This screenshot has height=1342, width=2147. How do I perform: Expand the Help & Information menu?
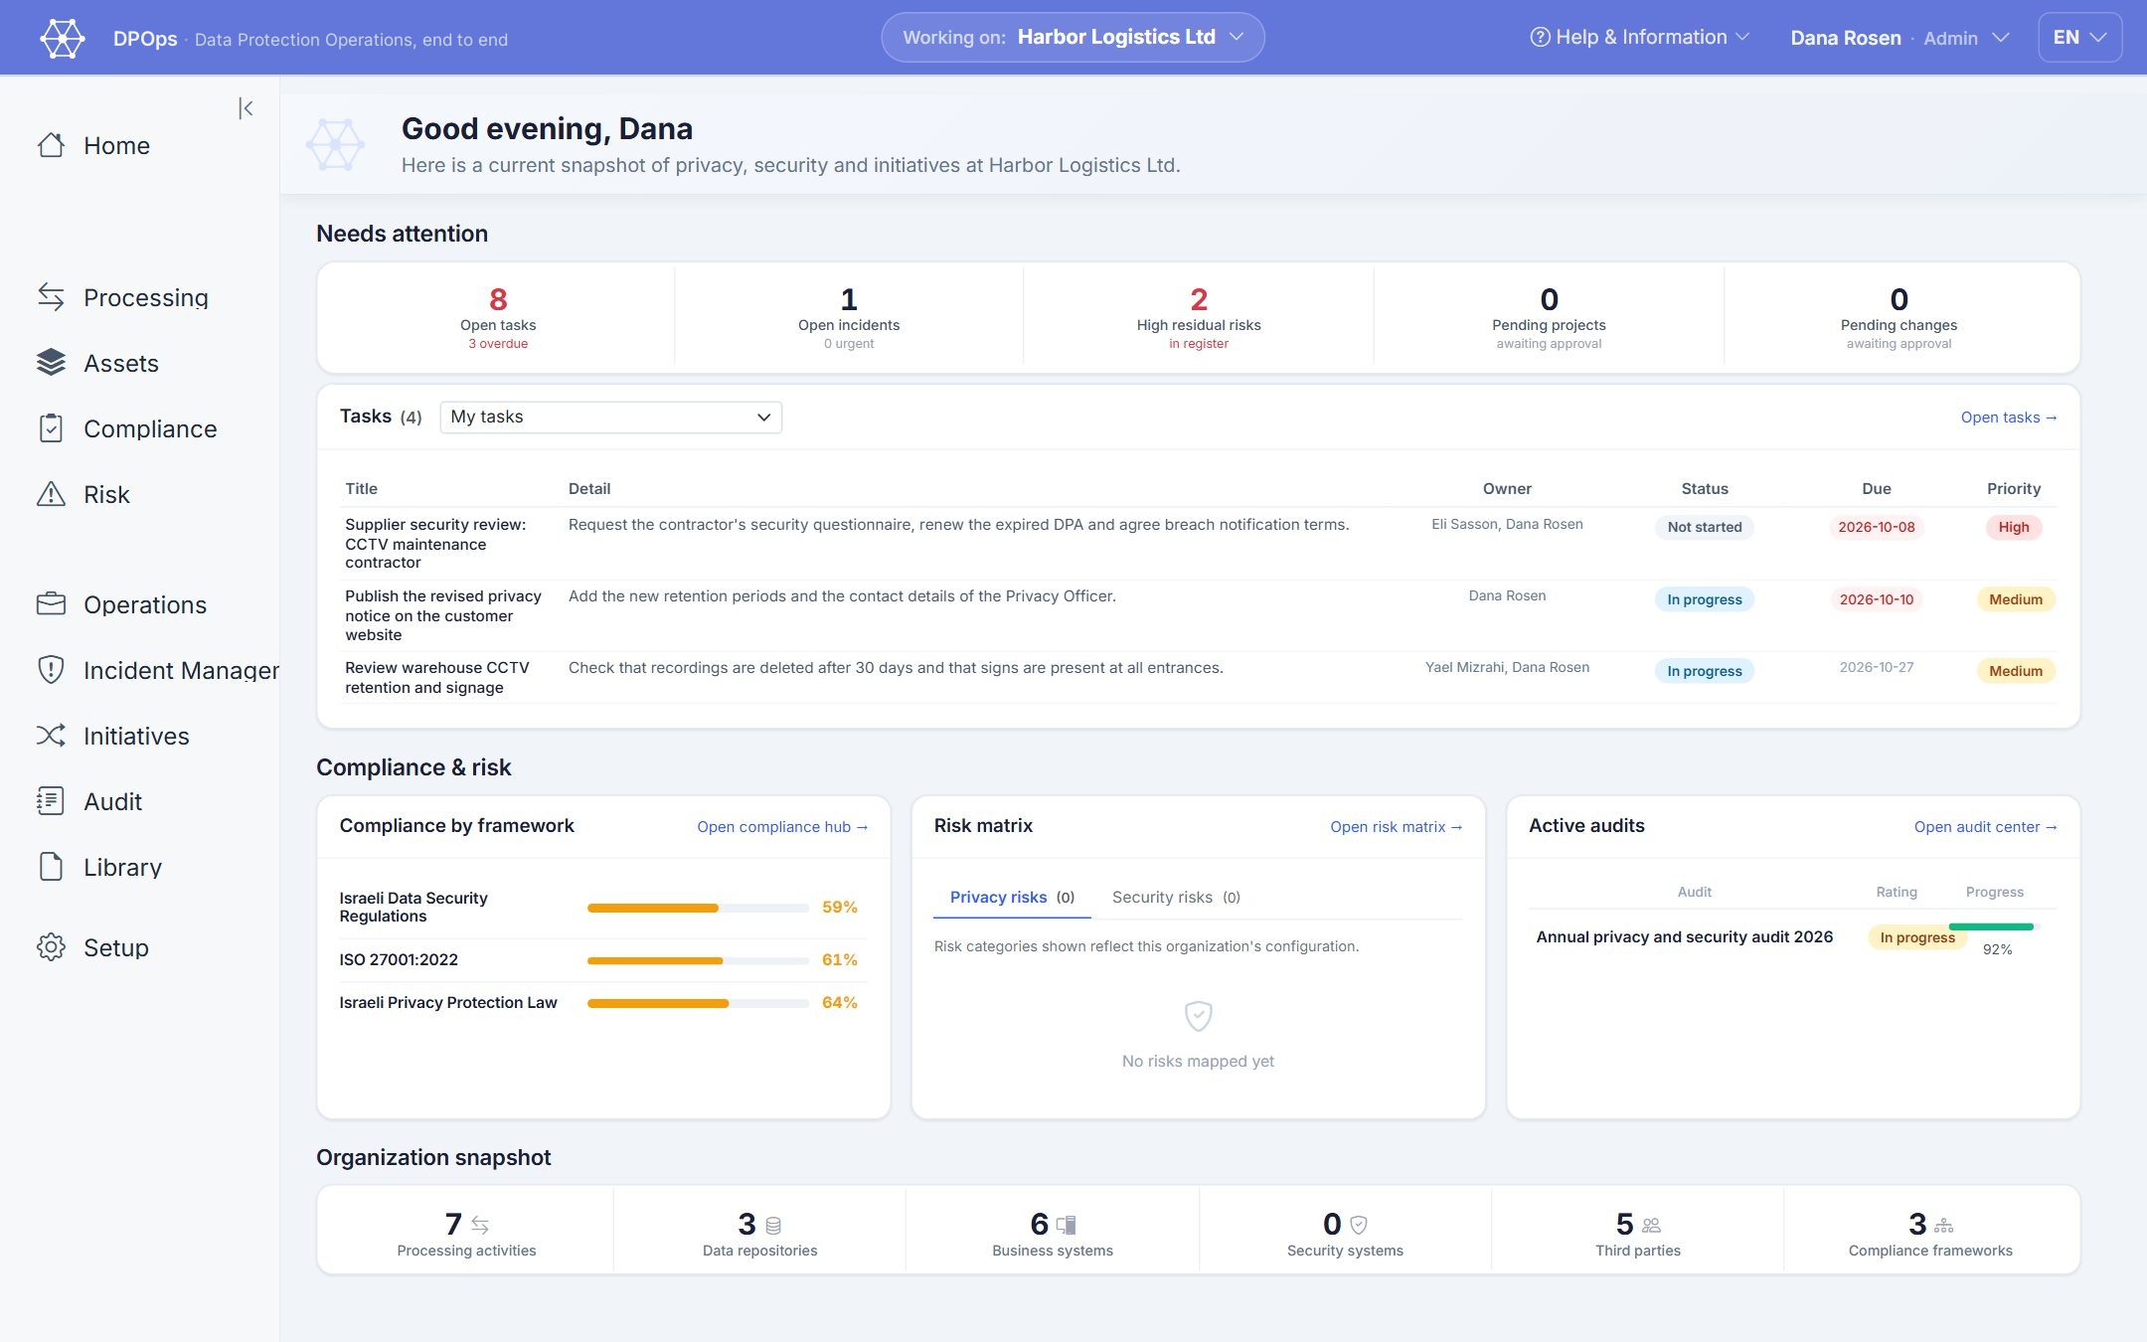click(x=1639, y=37)
